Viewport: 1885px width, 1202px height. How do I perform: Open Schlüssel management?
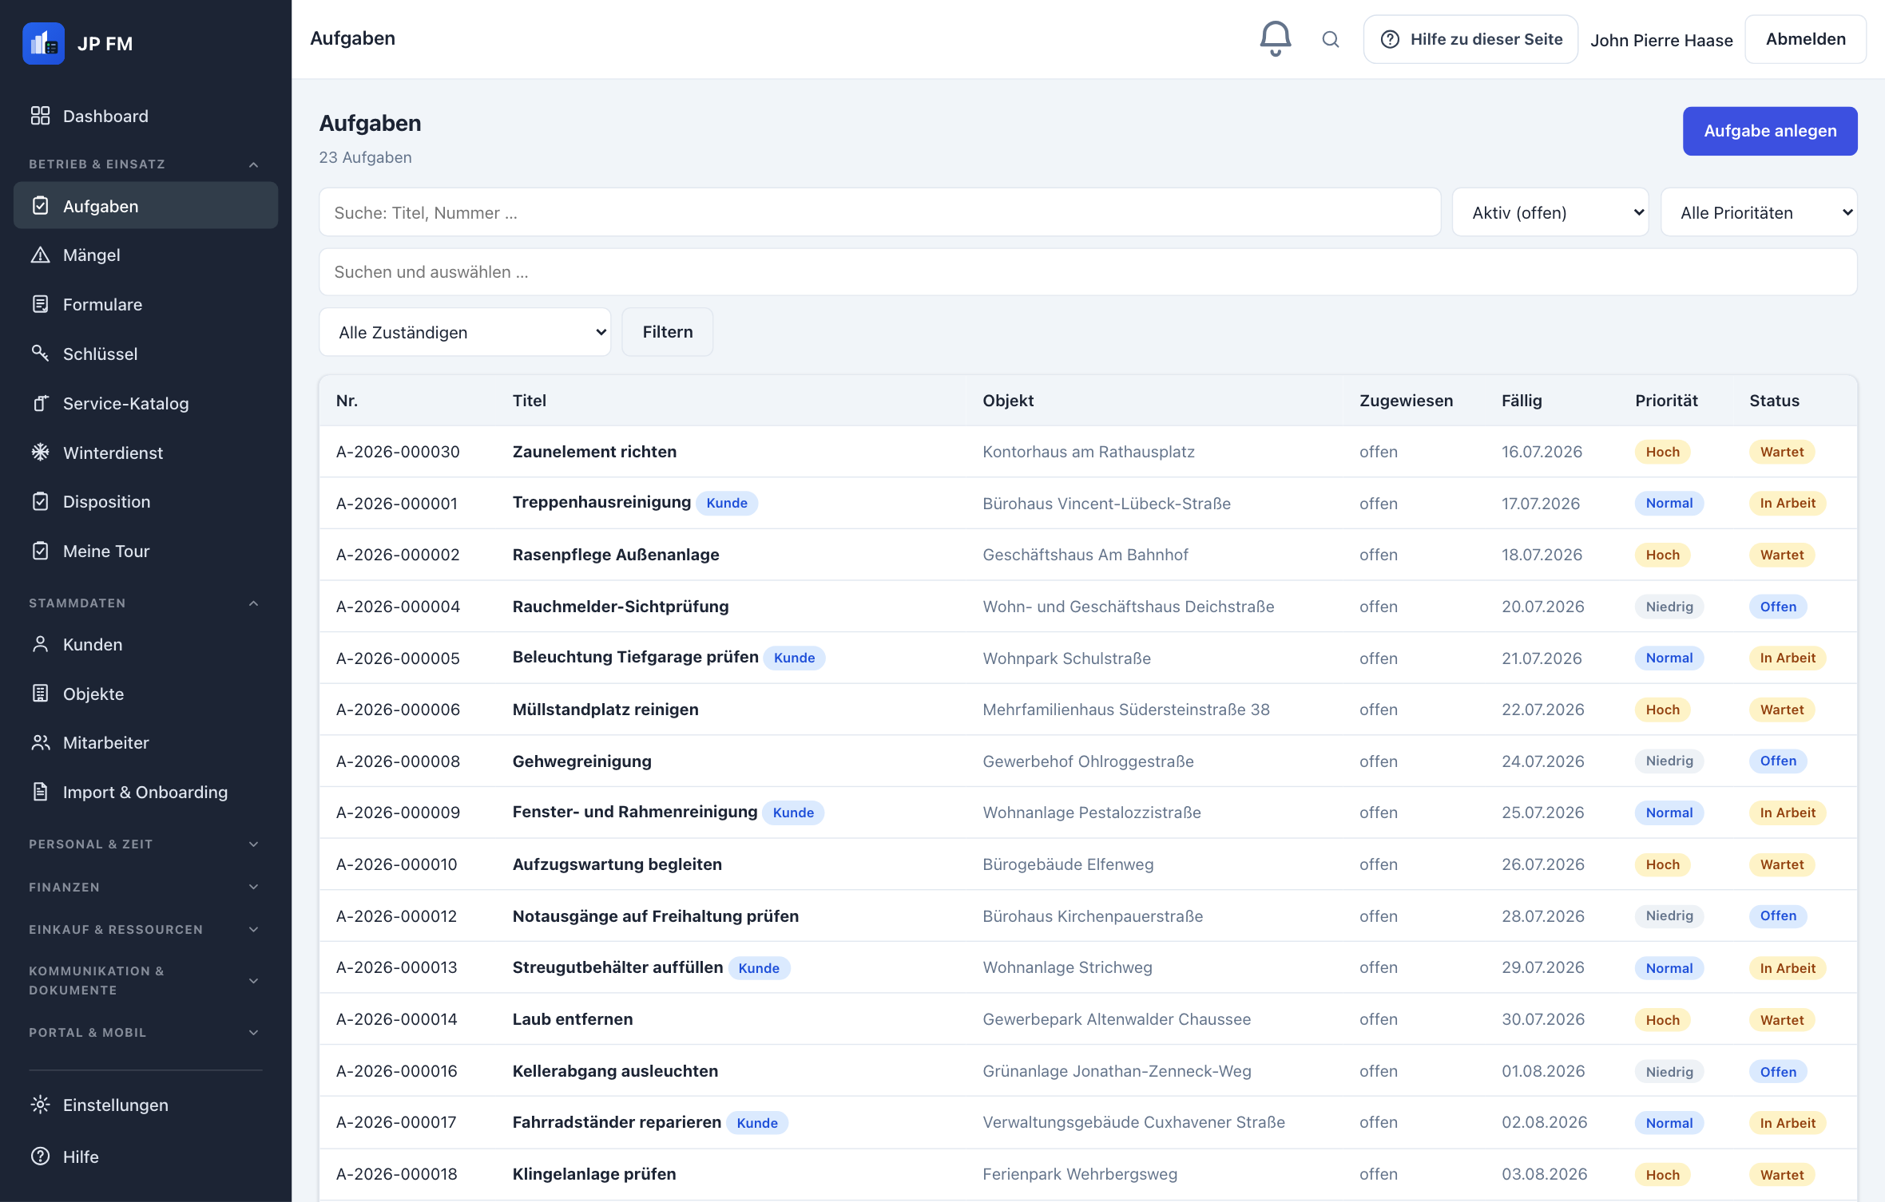(x=145, y=354)
